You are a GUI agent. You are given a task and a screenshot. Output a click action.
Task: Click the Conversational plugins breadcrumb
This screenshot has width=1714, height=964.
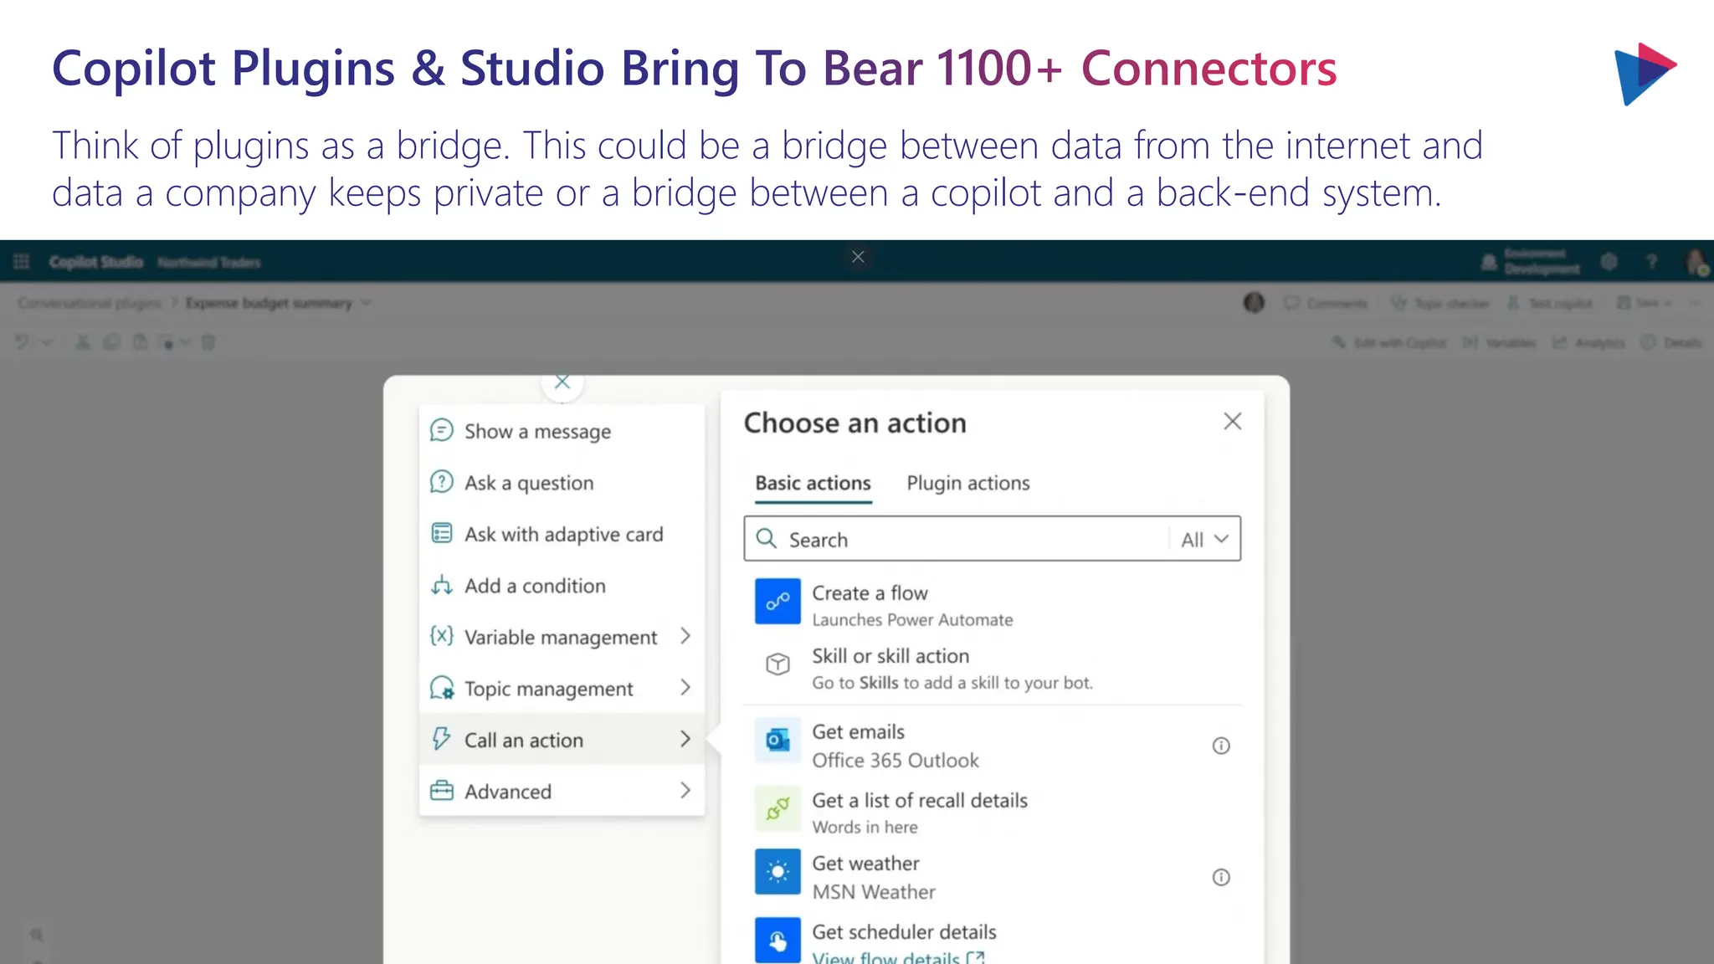89,303
